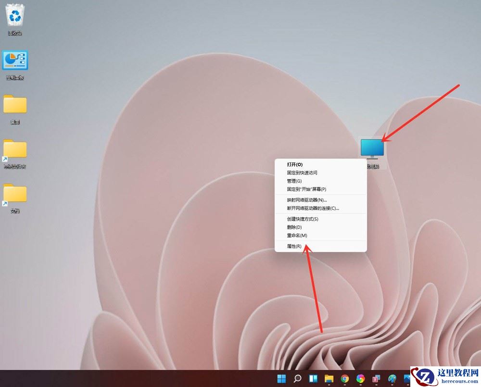Image resolution: width=481 pixels, height=387 pixels.
Task: Click the rainbow wheel app icon on taskbar
Action: coord(360,378)
